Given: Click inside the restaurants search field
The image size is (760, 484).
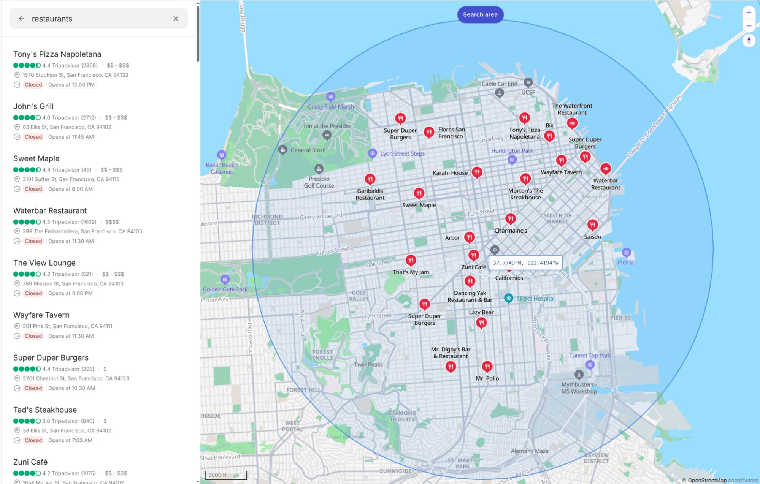Looking at the screenshot, I should 76,19.
